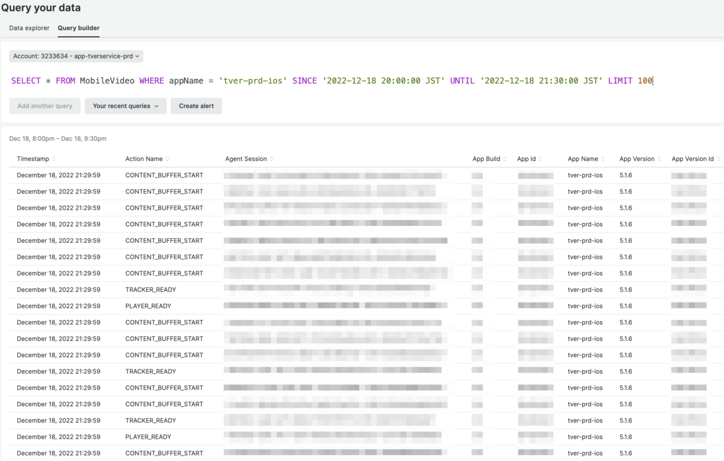Click the Add another query button
The image size is (724, 461).
point(45,105)
